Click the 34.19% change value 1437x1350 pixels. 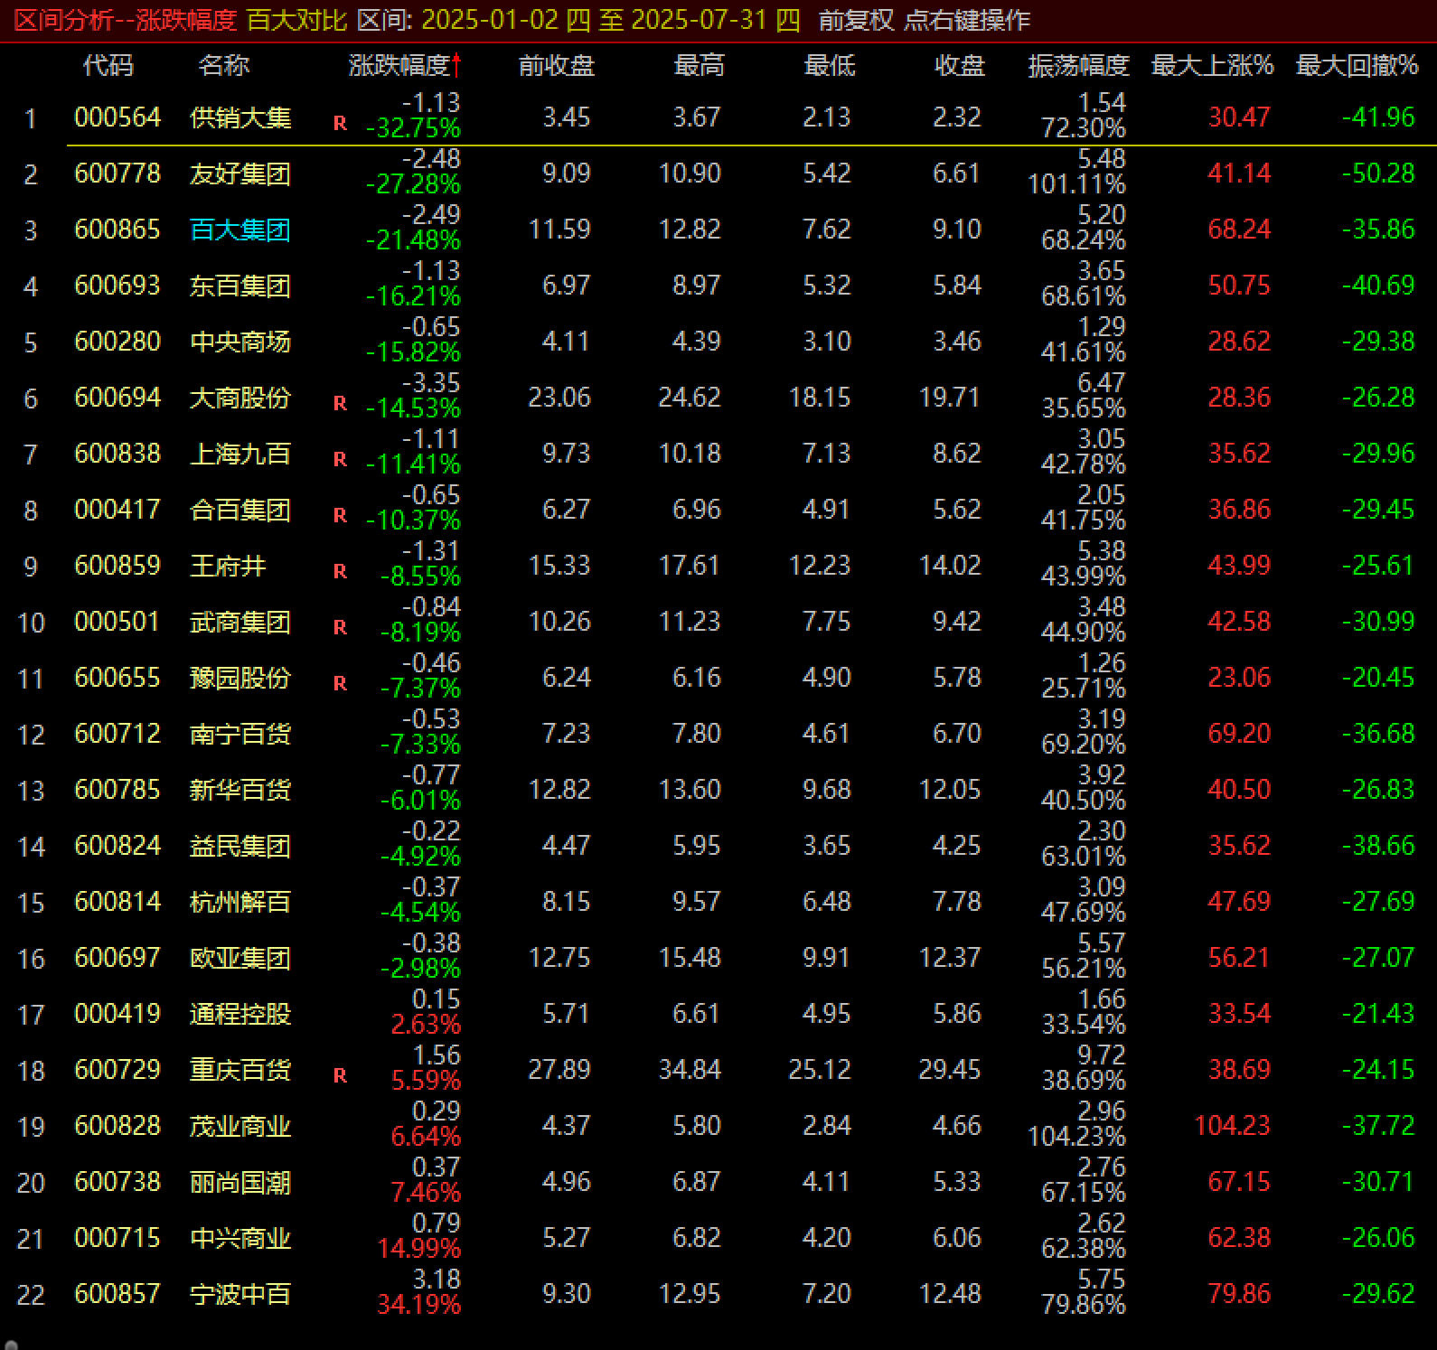[x=418, y=1305]
